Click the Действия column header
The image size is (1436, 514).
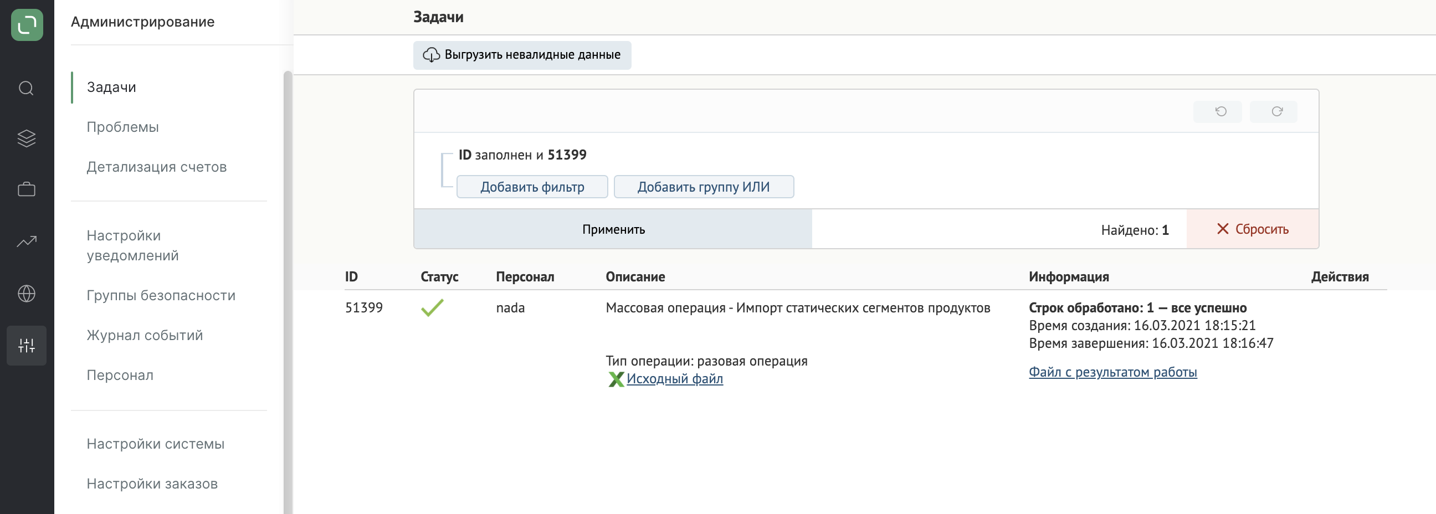1340,276
